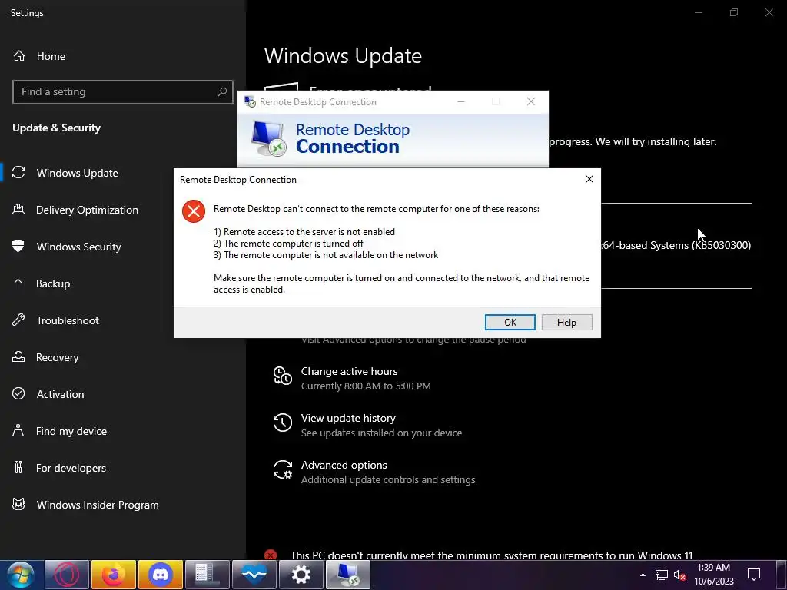Screen dimensions: 787x590
Task: Open Advanced options for updates
Action: [x=374, y=472]
